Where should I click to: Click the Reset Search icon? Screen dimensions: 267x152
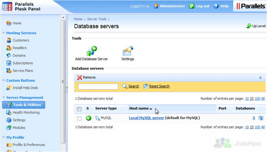146,86
